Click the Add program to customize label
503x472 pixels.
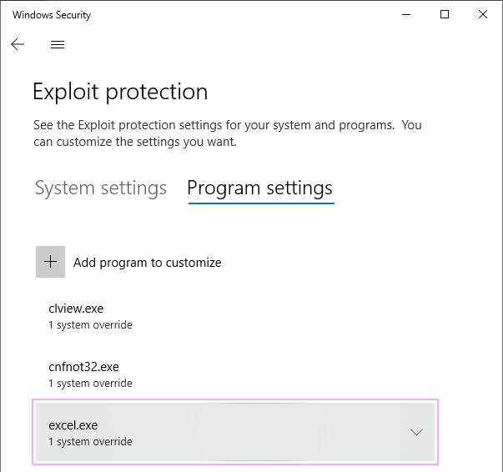coord(148,263)
